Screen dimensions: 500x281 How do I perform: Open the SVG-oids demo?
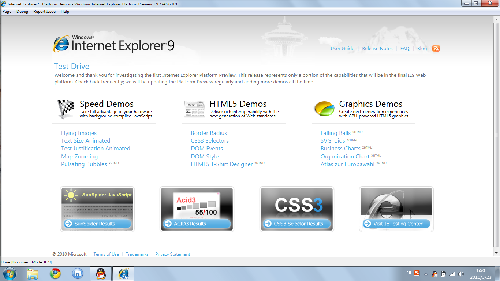pos(333,141)
